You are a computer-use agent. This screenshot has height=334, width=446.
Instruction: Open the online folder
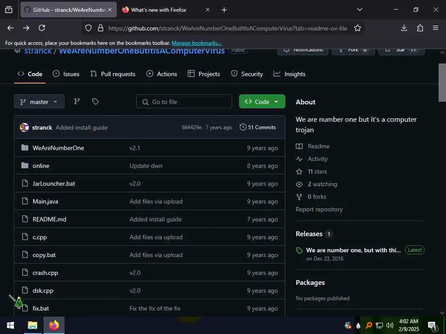click(41, 166)
